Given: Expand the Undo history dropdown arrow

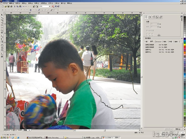Looking at the screenshot, I should [25, 6].
